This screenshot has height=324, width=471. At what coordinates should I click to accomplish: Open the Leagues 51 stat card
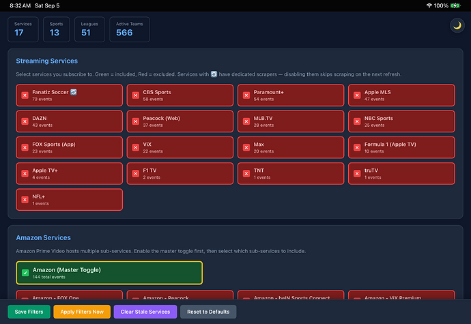pos(89,29)
